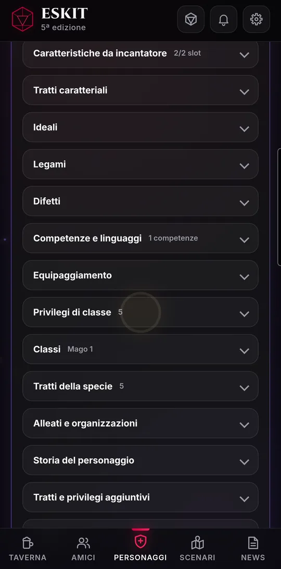Go to Taverna beer mug icon
Image resolution: width=281 pixels, height=569 pixels.
tap(28, 543)
